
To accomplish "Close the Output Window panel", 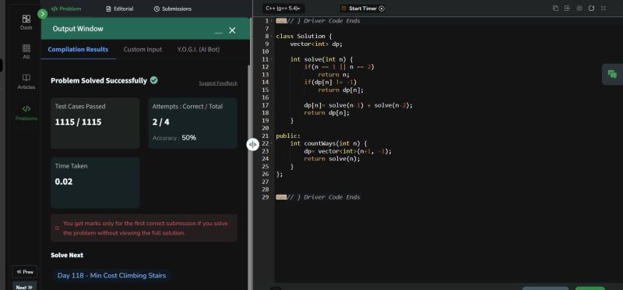I will click(x=232, y=30).
